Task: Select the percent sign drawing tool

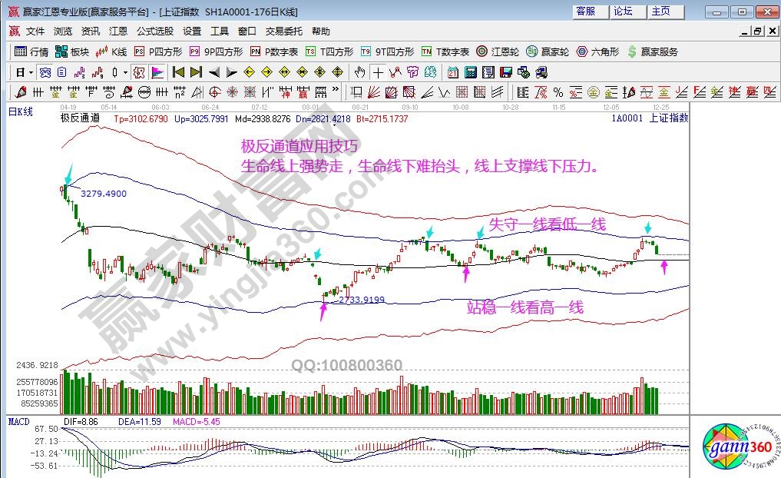Action: tap(557, 92)
